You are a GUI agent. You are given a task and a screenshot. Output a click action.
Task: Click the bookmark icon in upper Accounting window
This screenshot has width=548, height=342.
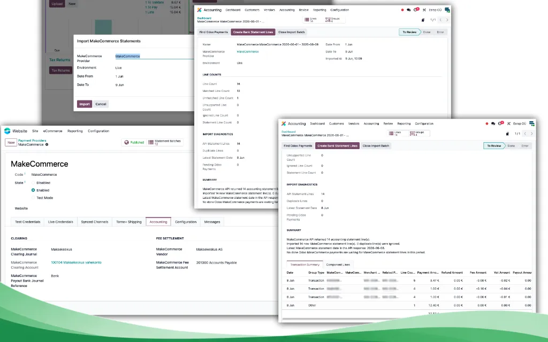[423, 20]
